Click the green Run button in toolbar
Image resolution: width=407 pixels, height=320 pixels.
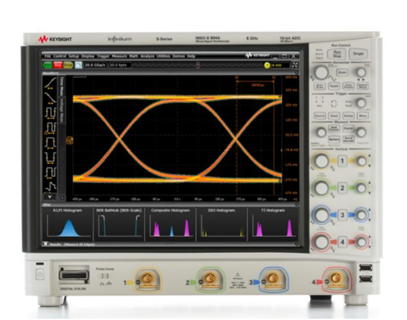point(48,65)
